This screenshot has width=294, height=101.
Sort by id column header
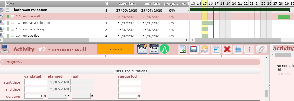pos(106,4)
